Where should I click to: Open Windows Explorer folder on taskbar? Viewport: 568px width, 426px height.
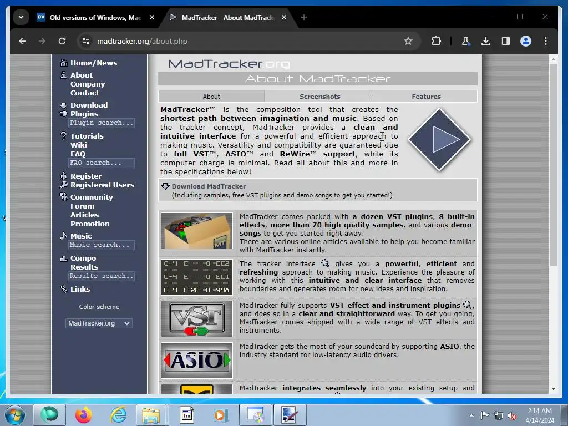click(x=151, y=415)
